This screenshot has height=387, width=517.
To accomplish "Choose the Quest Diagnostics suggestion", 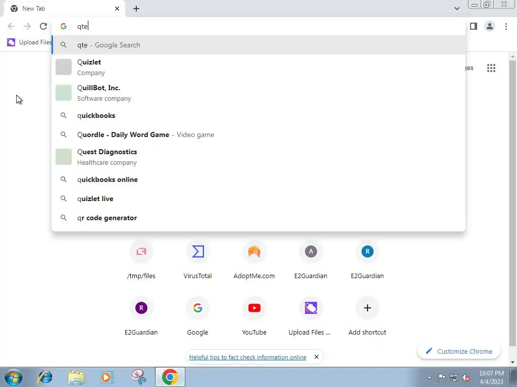I will (x=258, y=157).
